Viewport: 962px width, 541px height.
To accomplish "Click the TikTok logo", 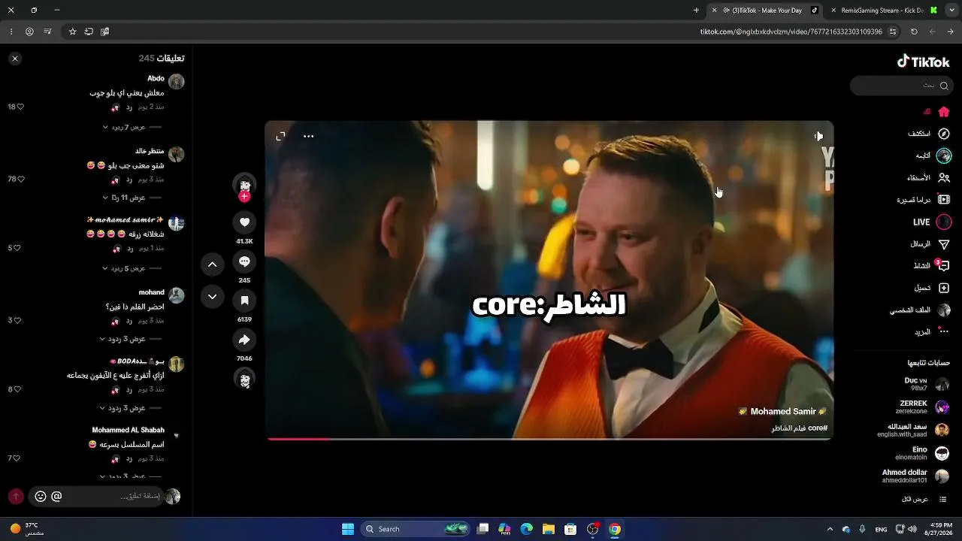I will pyautogui.click(x=924, y=62).
